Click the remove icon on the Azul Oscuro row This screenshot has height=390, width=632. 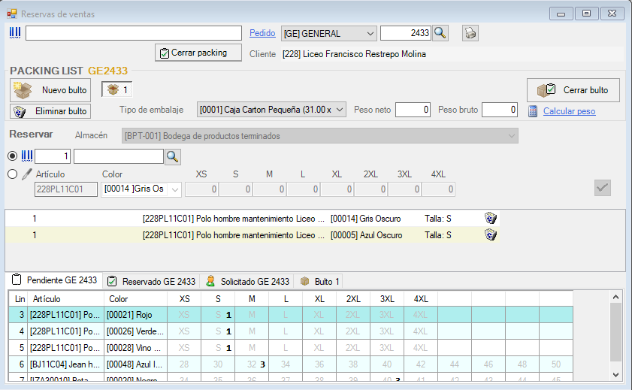pyautogui.click(x=491, y=235)
